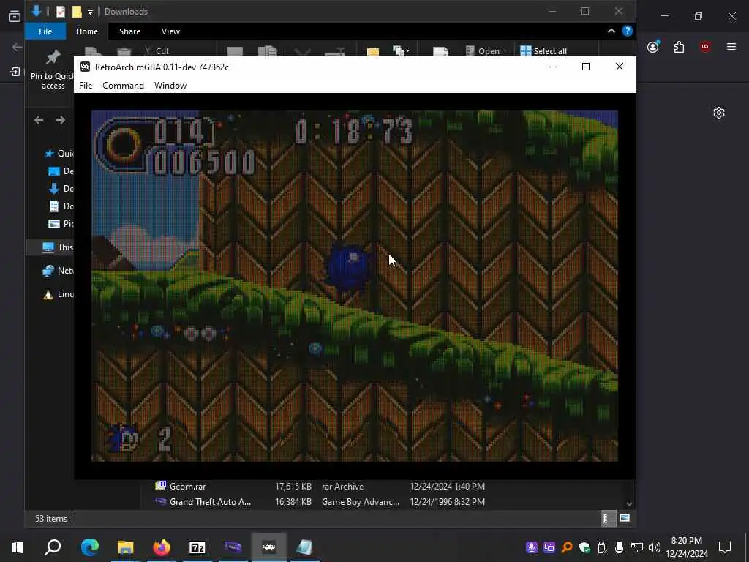Click the Game Boy Advanc... type cell
749x562 pixels.
click(361, 502)
